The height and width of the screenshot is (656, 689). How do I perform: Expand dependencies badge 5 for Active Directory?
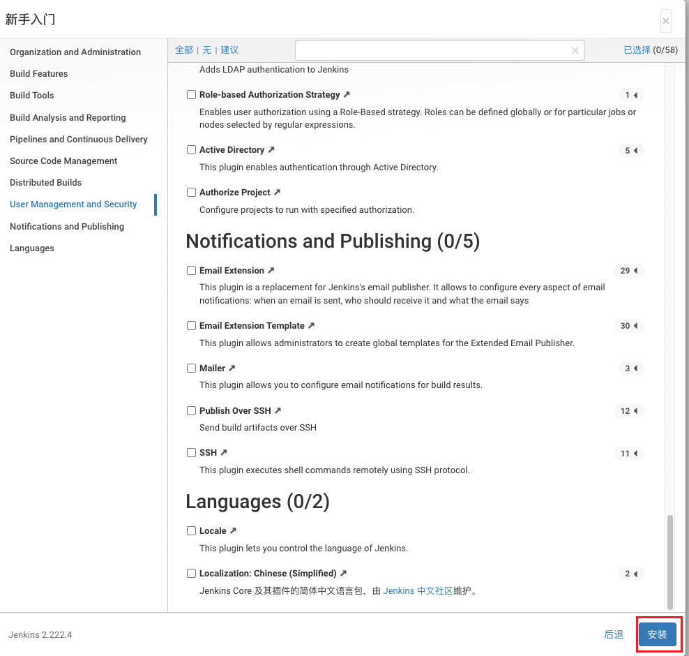[631, 151]
